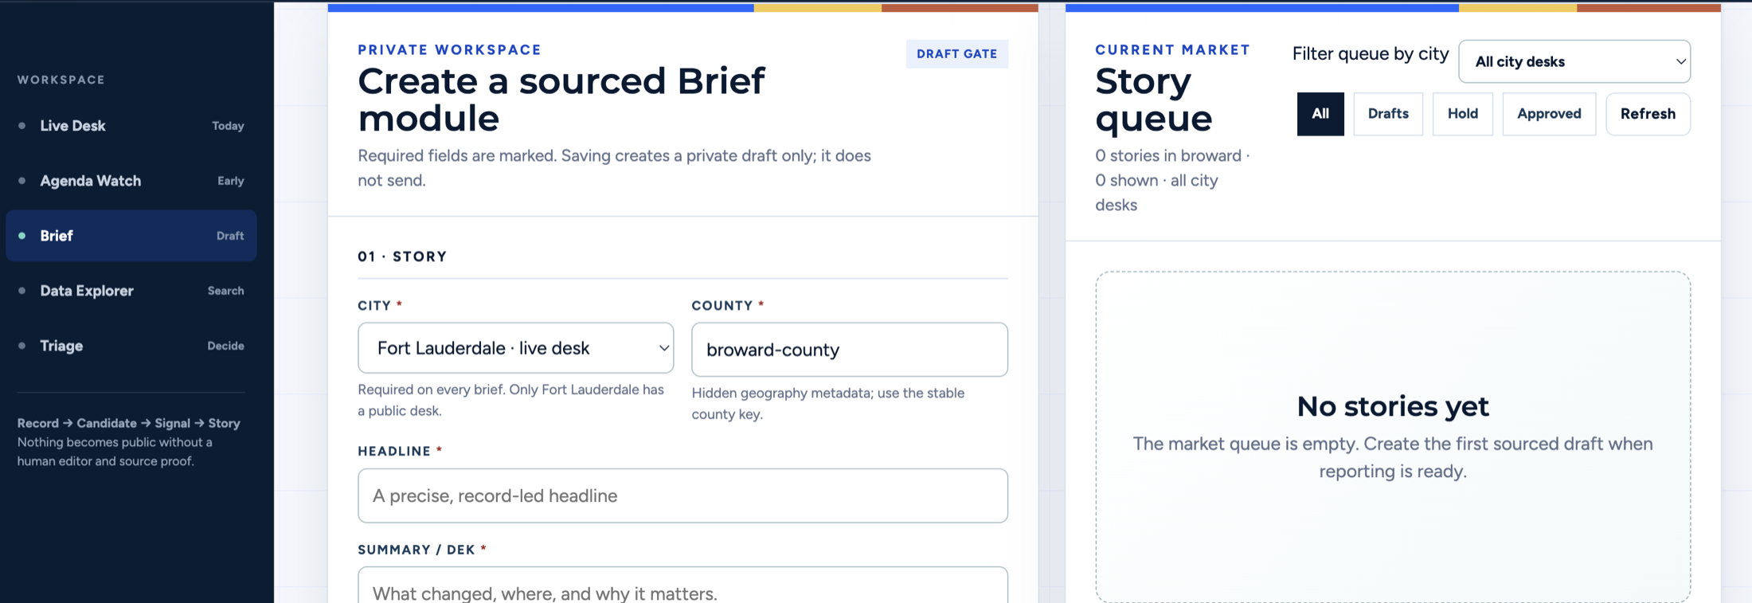Show only Approved stories
The width and height of the screenshot is (1752, 603).
click(x=1548, y=114)
